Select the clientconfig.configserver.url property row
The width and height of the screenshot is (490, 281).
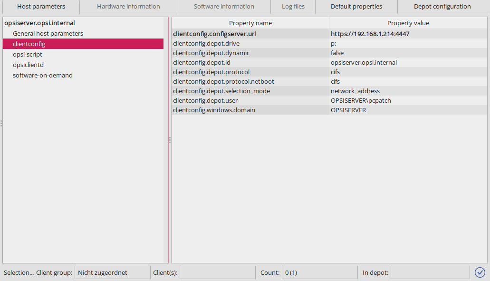(x=250, y=34)
